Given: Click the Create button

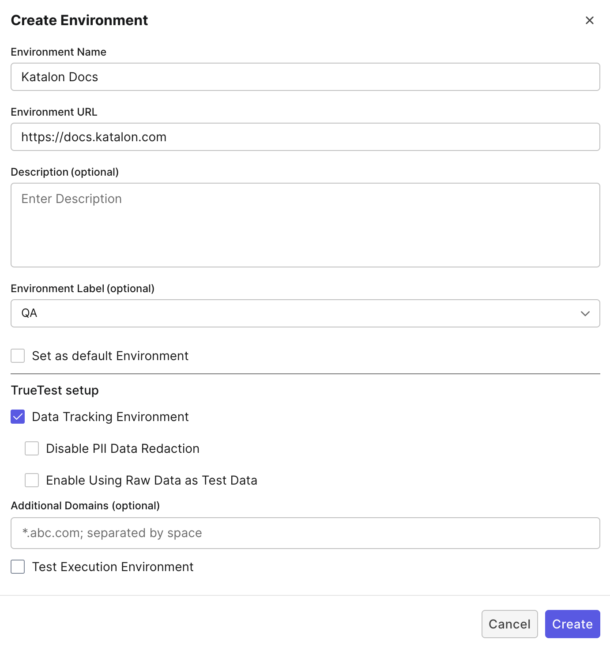Looking at the screenshot, I should point(572,624).
